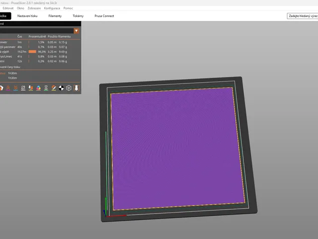Viewport: 318px width, 239px height.
Task: Click the '1m' time value
Action: tap(19, 42)
